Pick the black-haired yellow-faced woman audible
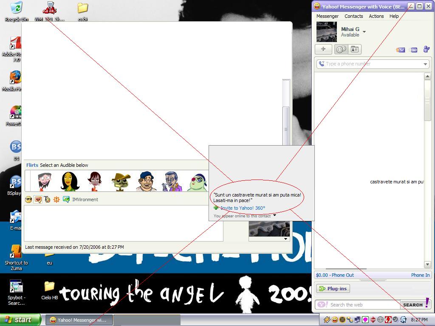The width and height of the screenshot is (435, 326). pos(69,181)
